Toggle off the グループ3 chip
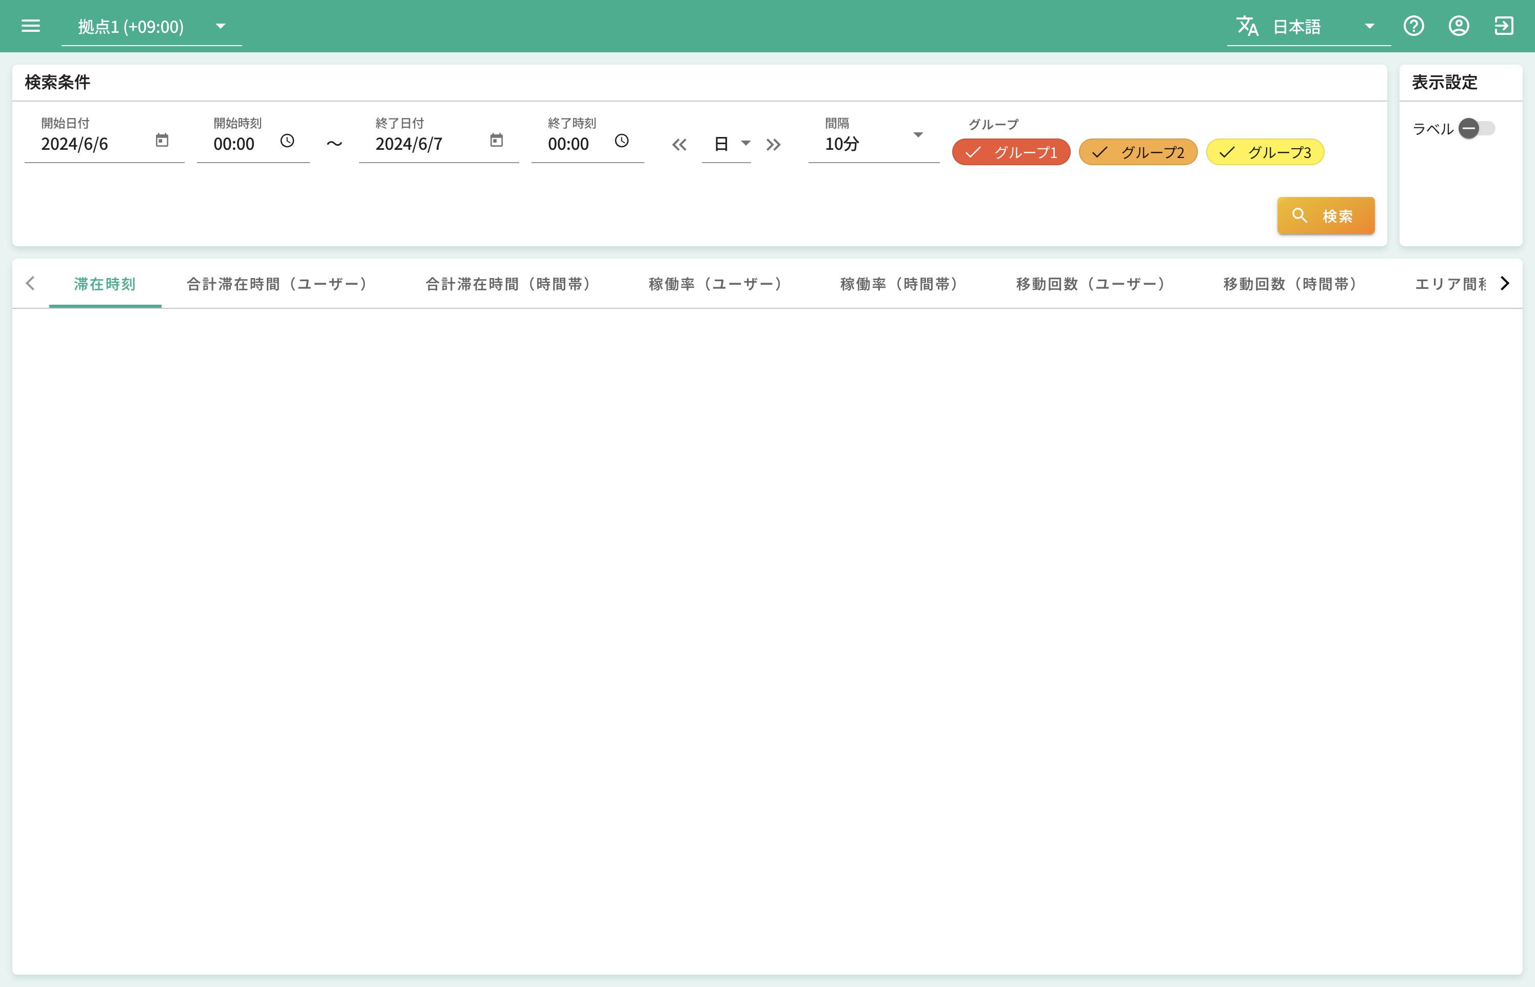This screenshot has height=987, width=1535. point(1264,152)
